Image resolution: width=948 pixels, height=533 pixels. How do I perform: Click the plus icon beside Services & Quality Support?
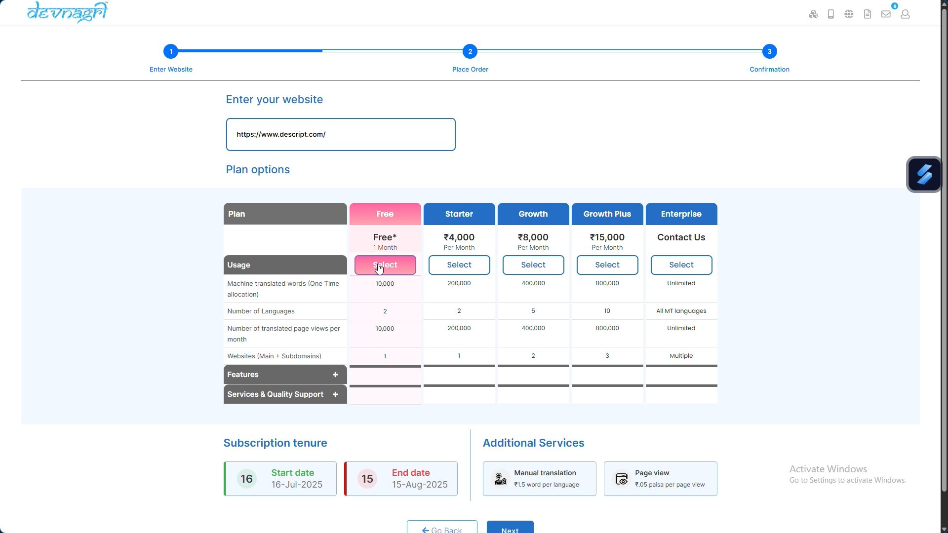(x=335, y=394)
